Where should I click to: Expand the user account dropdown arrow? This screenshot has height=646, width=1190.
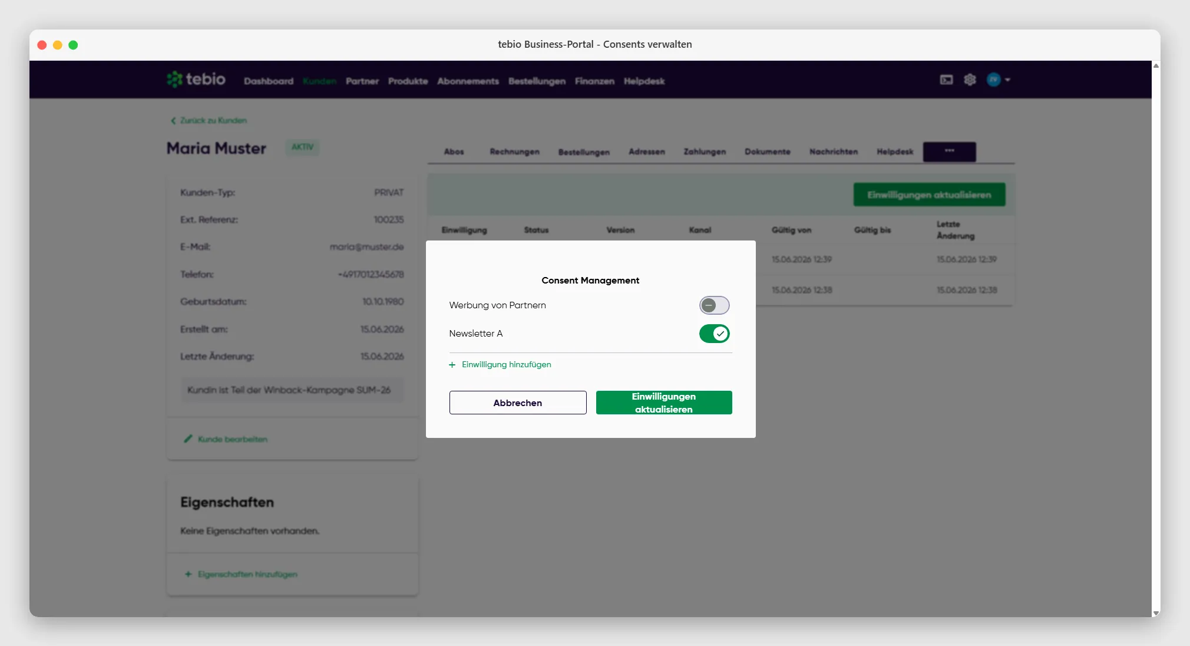coord(1007,80)
